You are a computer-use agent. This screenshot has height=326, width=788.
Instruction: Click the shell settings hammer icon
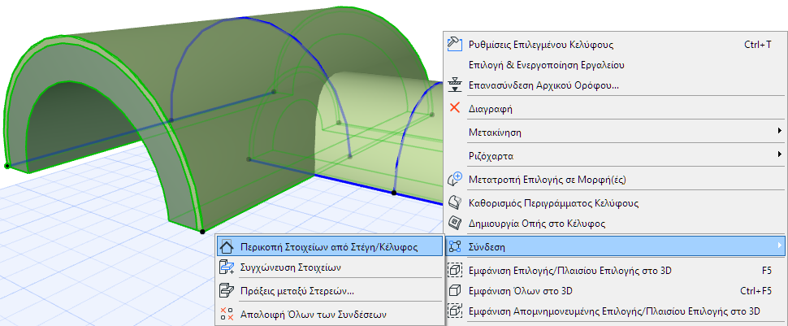pyautogui.click(x=454, y=44)
